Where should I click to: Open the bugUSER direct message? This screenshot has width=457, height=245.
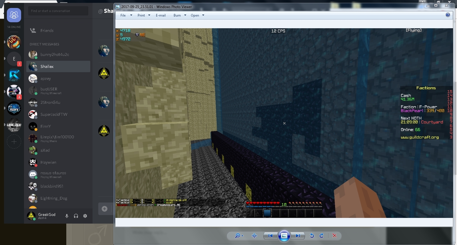tap(58, 90)
